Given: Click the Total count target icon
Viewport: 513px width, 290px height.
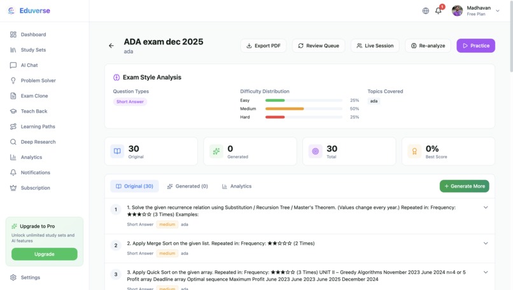Looking at the screenshot, I should (x=316, y=151).
